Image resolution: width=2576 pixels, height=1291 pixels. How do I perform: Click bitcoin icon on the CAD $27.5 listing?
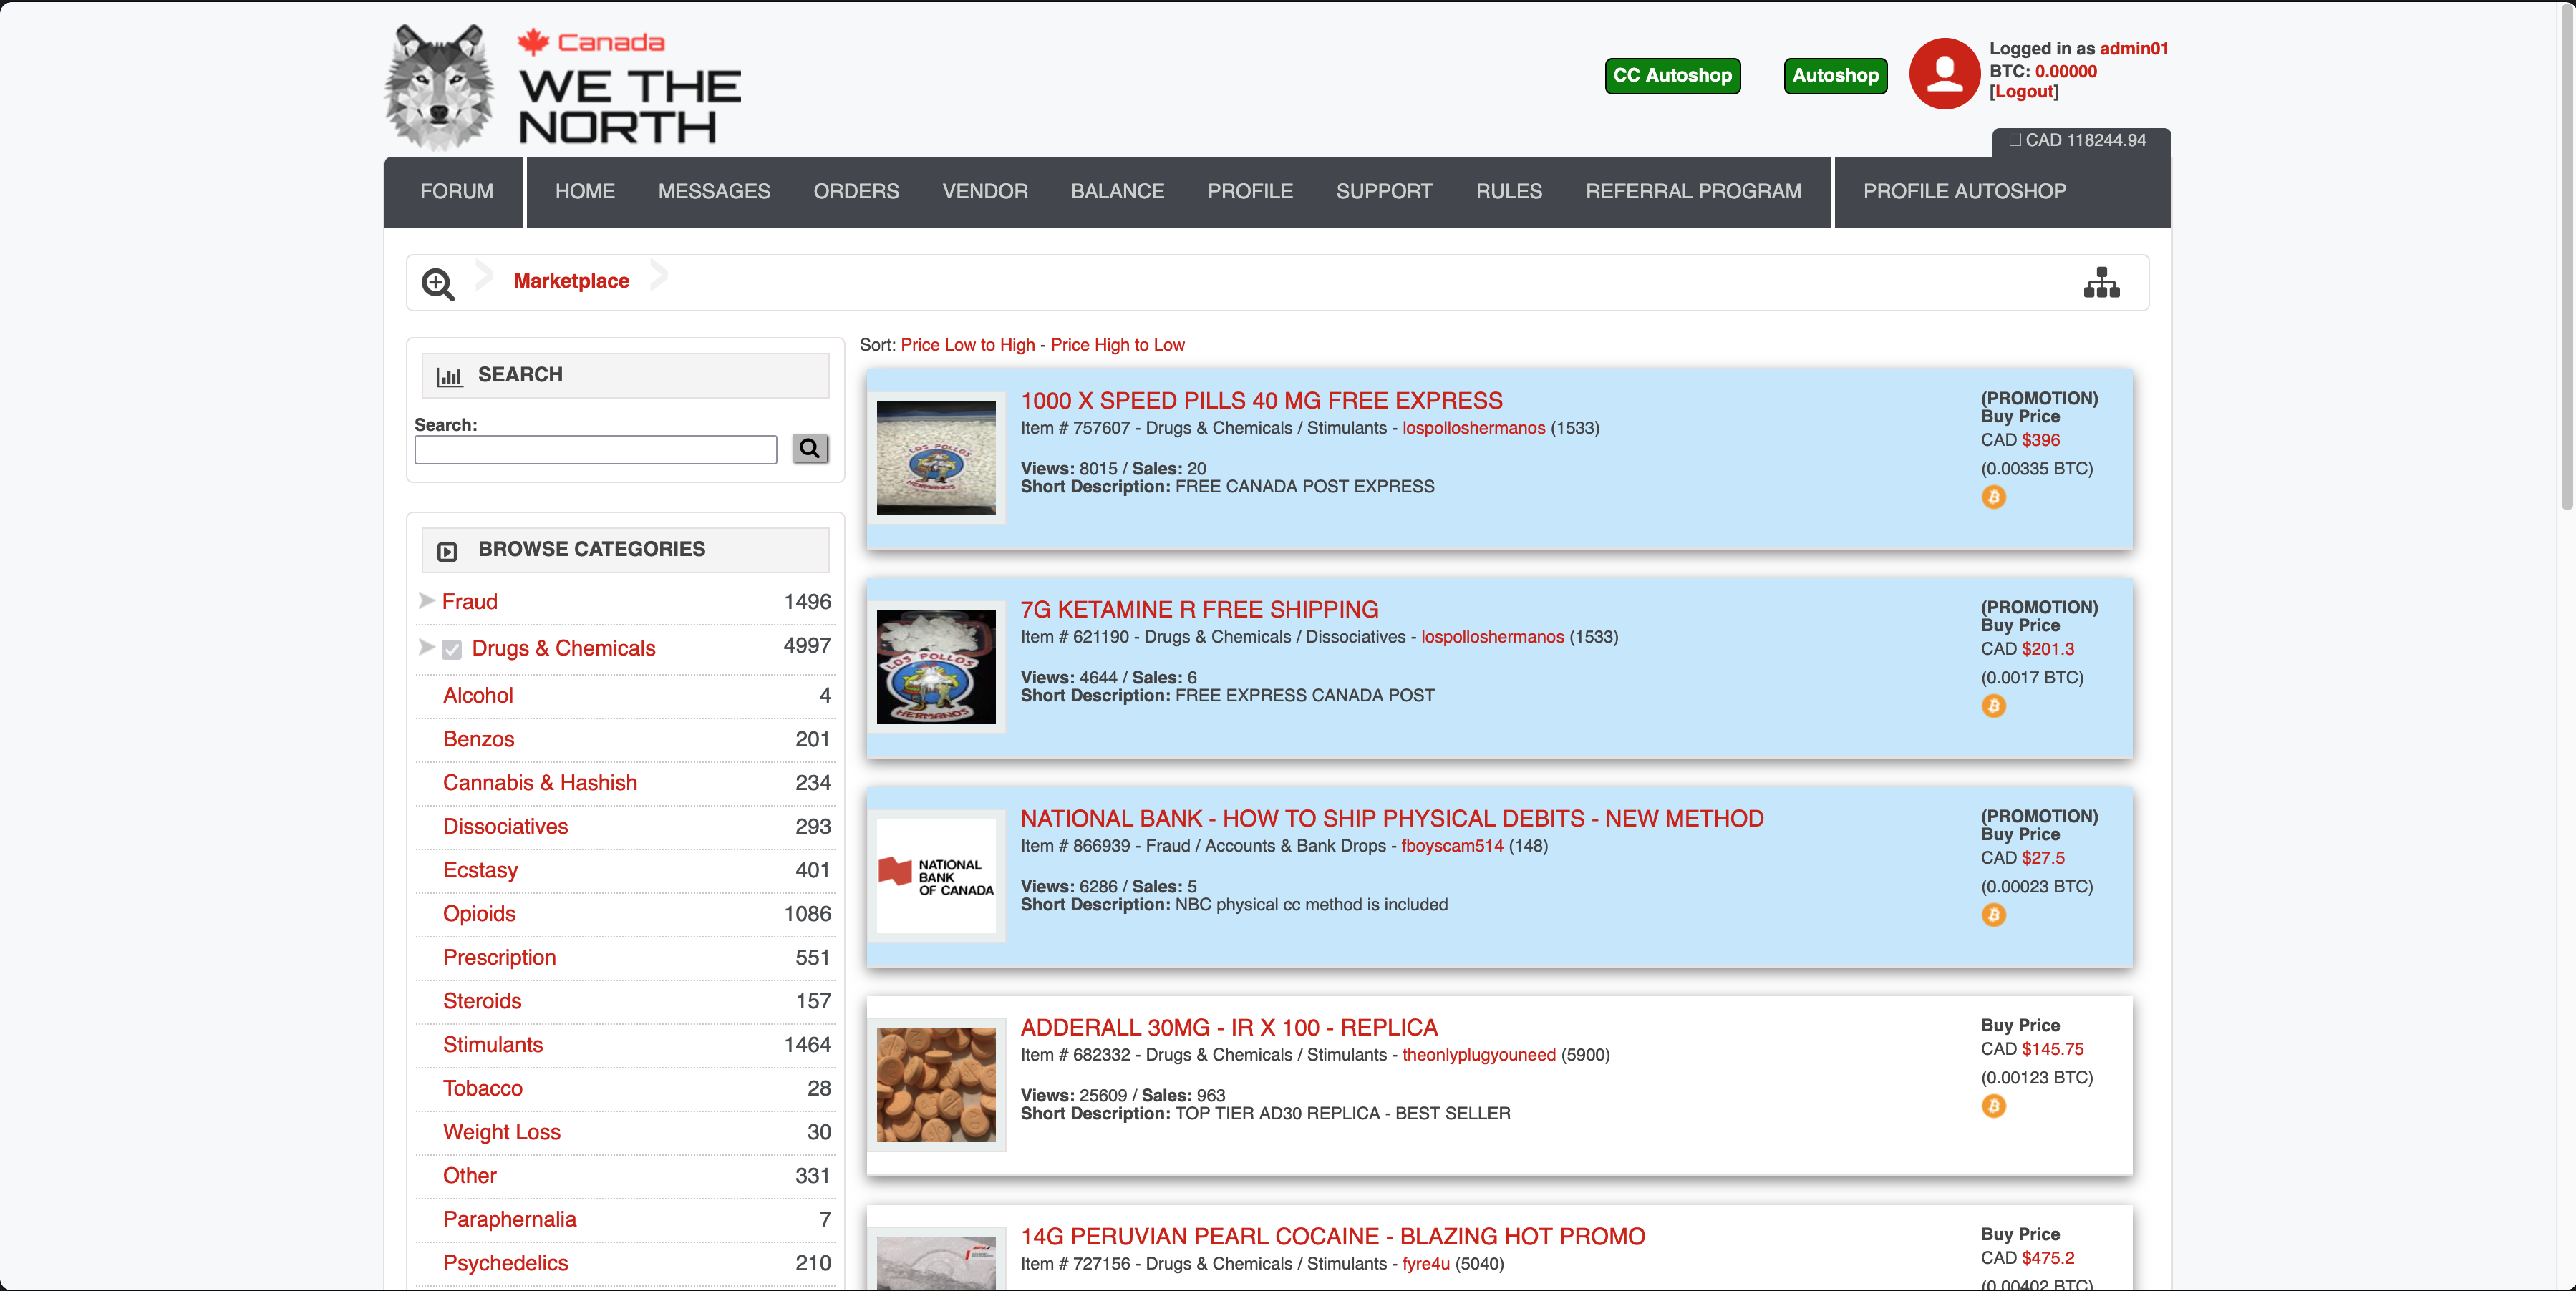tap(1993, 915)
